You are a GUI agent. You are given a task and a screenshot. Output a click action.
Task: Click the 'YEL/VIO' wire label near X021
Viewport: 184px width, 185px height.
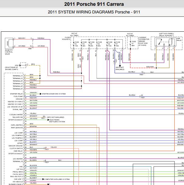point(54,147)
